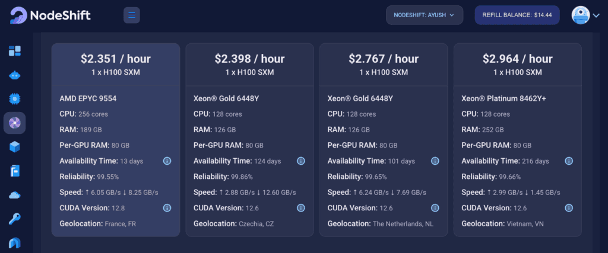608x253 pixels.
Task: Click the user avatar icon
Action: 581,15
